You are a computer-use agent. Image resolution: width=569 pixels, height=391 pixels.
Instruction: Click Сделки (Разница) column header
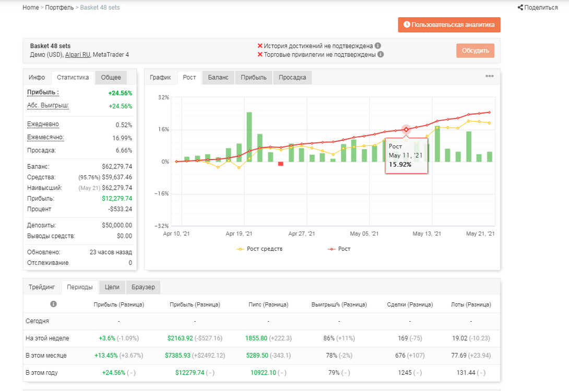coord(410,305)
